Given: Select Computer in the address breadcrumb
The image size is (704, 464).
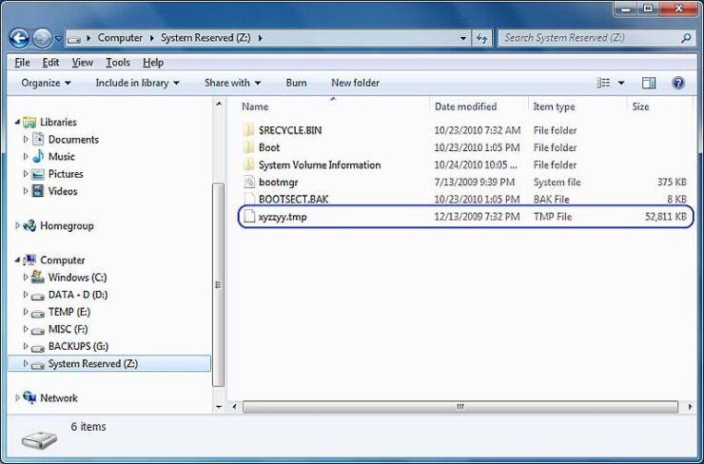Looking at the screenshot, I should [x=120, y=38].
